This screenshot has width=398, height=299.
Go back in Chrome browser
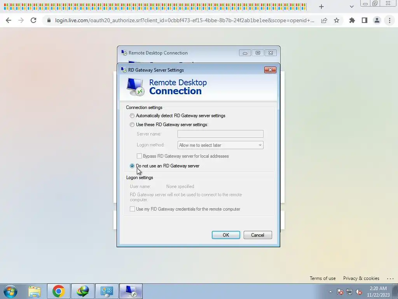click(x=9, y=20)
